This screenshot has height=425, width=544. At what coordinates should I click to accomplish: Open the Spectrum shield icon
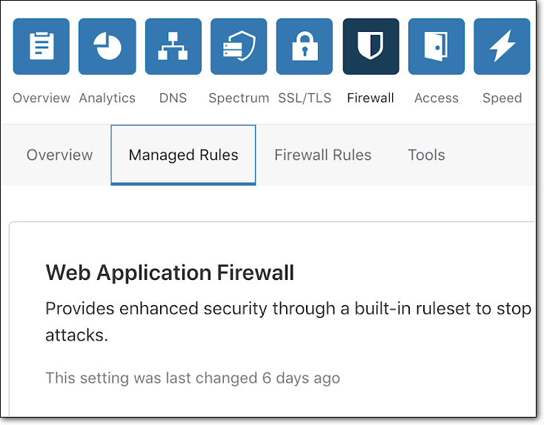[239, 47]
